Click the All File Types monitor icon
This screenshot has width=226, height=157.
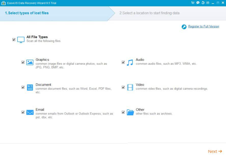(x=21, y=40)
